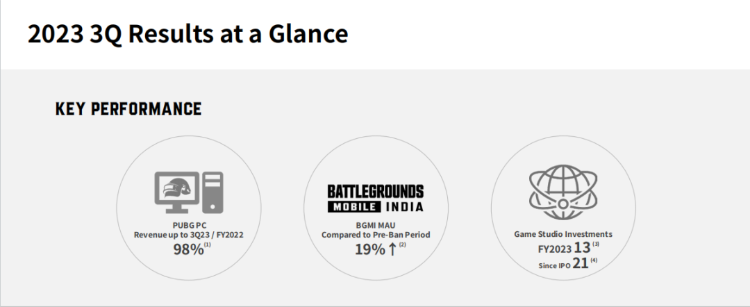Click the KEY PERFORMANCE heading
The width and height of the screenshot is (750, 307).
coord(128,109)
